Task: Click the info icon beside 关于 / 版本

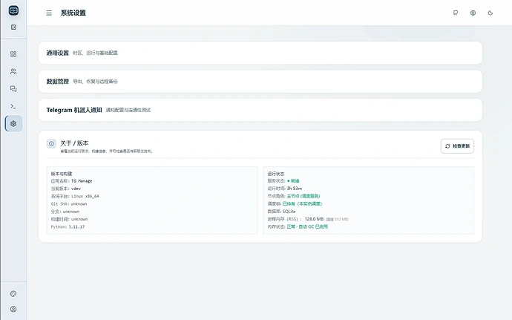Action: [51, 143]
